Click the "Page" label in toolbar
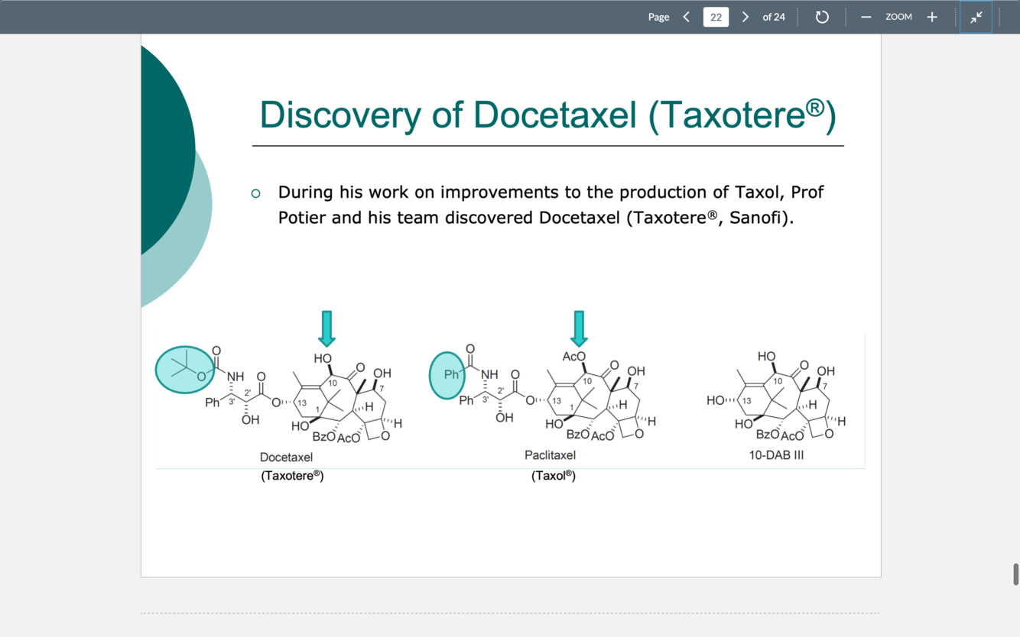The image size is (1020, 637). (x=658, y=17)
